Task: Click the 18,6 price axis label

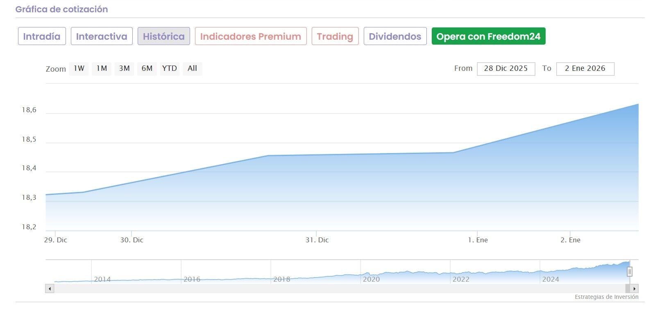Action: coord(29,110)
